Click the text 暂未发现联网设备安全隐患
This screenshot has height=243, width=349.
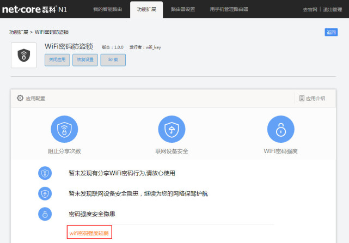click(x=103, y=193)
